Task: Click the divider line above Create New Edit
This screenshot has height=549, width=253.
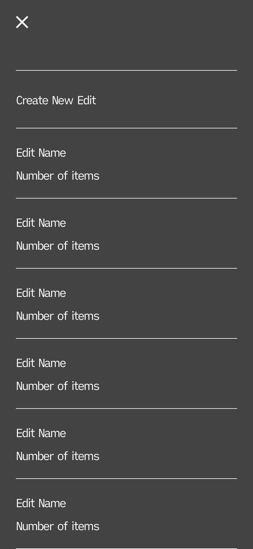Action: 126,70
